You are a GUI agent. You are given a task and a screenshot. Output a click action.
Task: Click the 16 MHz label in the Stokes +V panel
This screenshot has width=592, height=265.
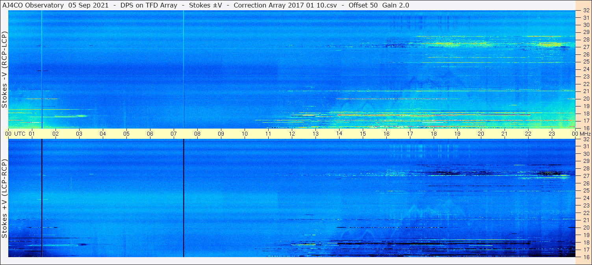(x=586, y=257)
